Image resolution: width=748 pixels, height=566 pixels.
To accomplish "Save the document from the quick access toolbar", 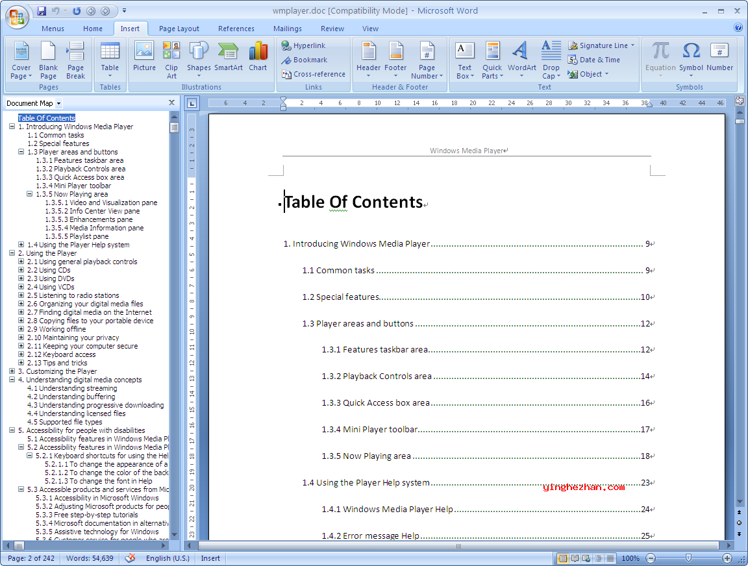I will (42, 10).
